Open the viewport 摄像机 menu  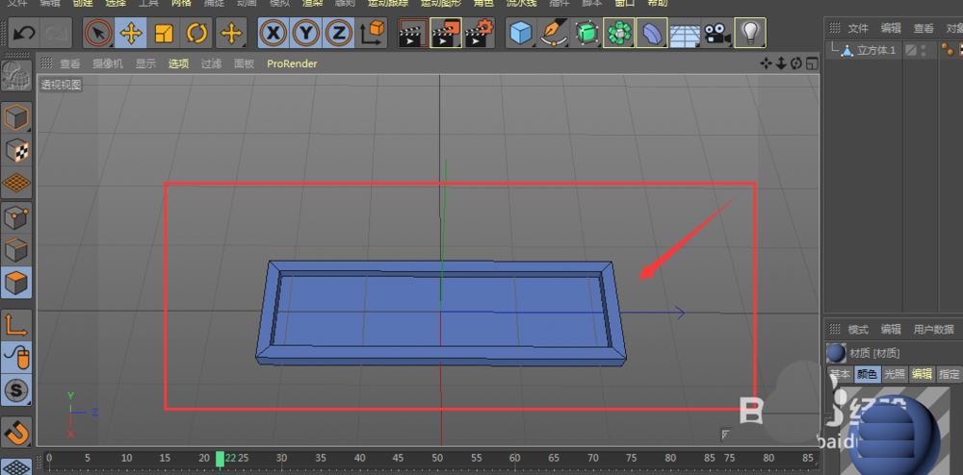pyautogui.click(x=108, y=63)
